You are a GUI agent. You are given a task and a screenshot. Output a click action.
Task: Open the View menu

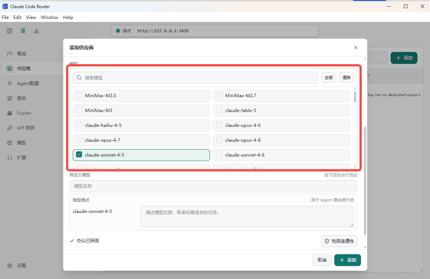(31, 17)
